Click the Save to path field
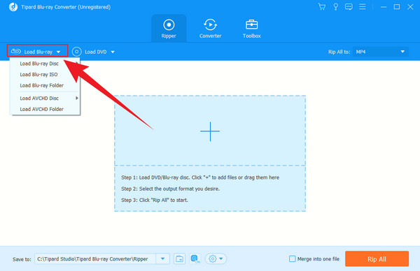This screenshot has width=420, height=271. (95, 258)
